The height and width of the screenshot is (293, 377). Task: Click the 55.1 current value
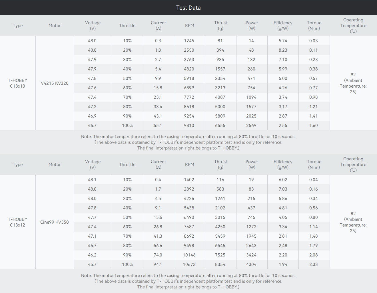point(158,126)
